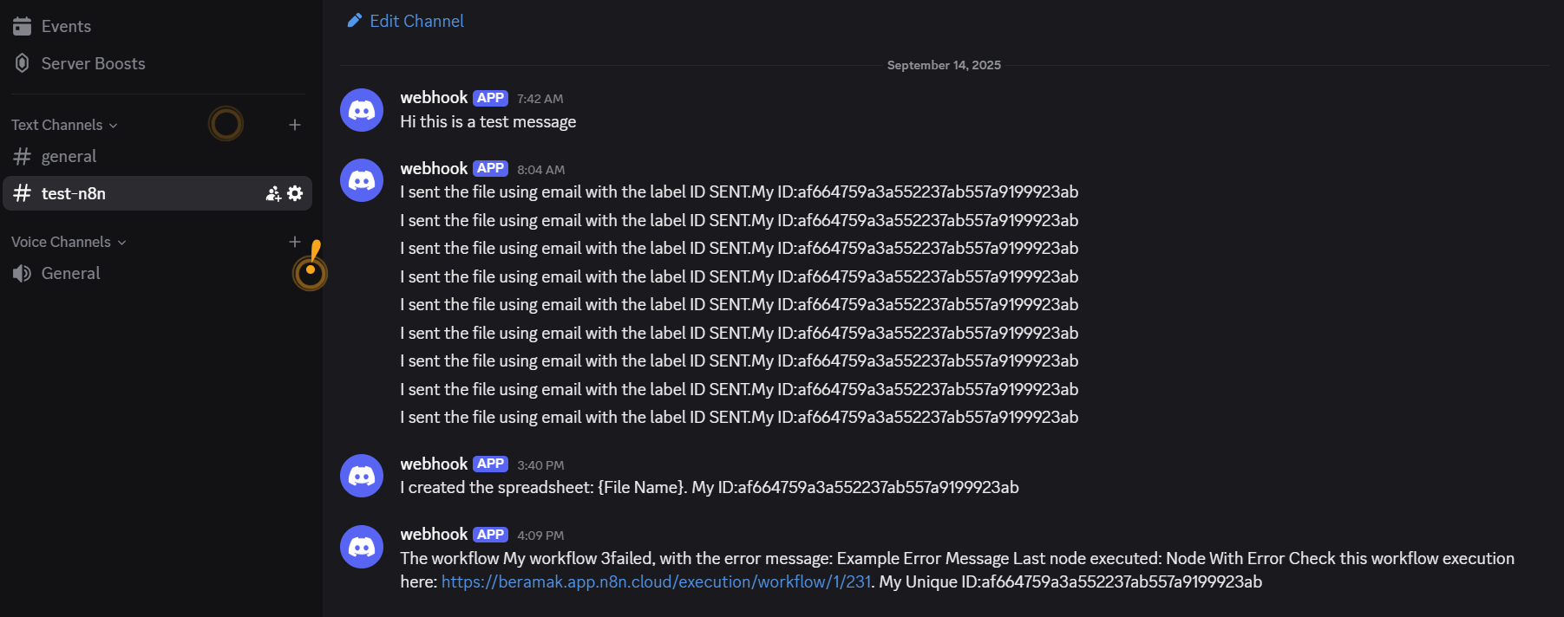Click the plus to create a text channel

click(x=295, y=125)
